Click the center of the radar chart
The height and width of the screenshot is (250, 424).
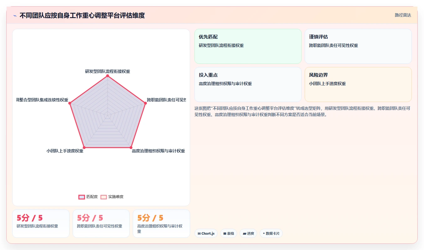tap(107, 115)
